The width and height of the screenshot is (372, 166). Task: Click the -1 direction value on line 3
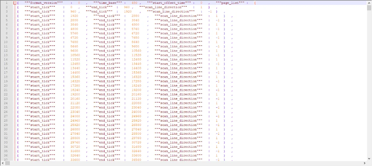coord(210,12)
